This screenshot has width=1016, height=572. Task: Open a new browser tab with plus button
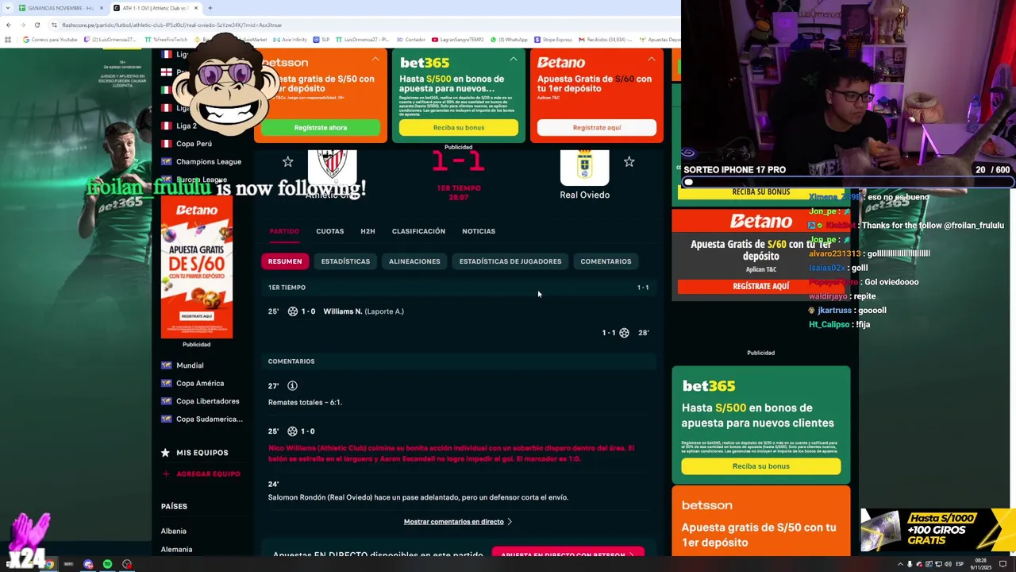pos(210,8)
